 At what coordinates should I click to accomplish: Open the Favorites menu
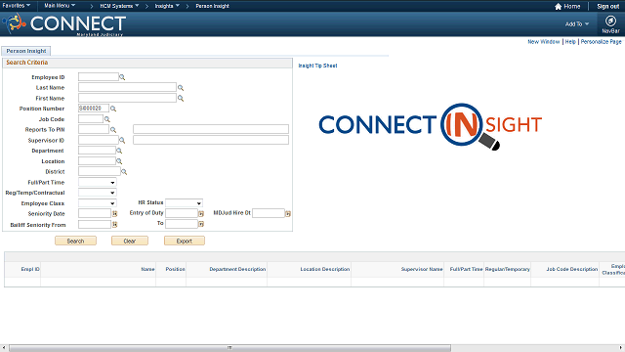coord(16,6)
